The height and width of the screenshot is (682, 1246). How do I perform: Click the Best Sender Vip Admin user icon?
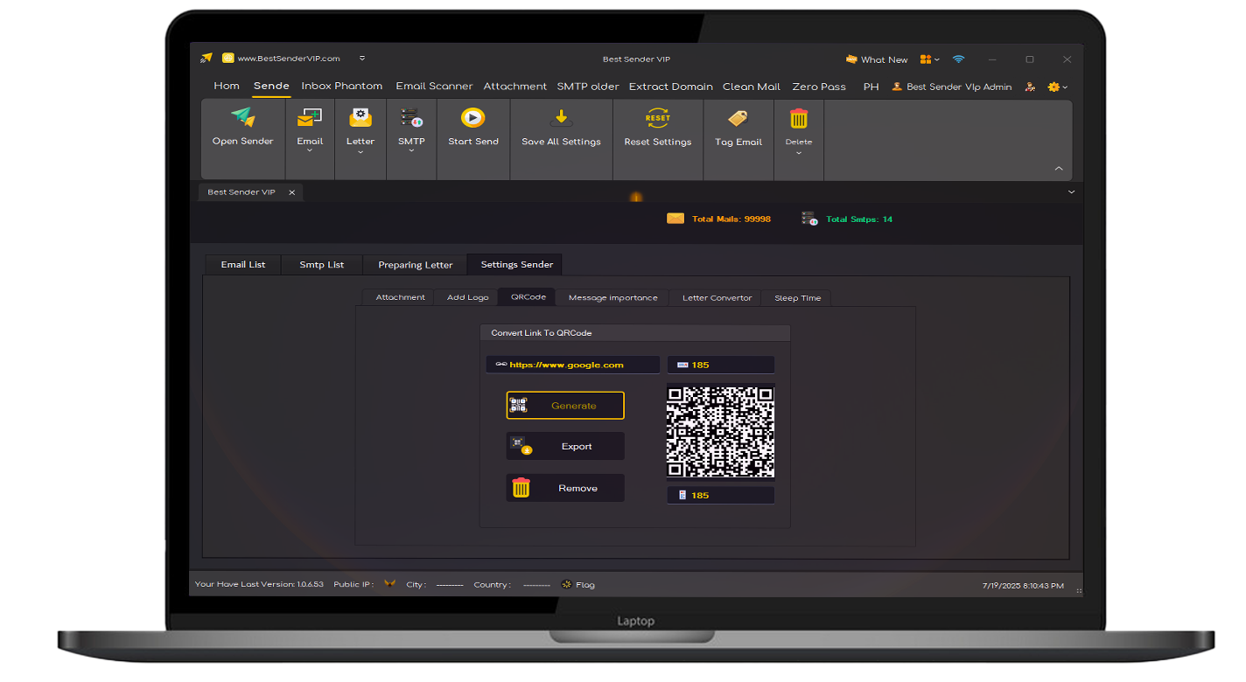[x=897, y=87]
